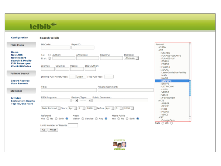Select Mode Any radio button
The width and height of the screenshot is (221, 166).
106,119
